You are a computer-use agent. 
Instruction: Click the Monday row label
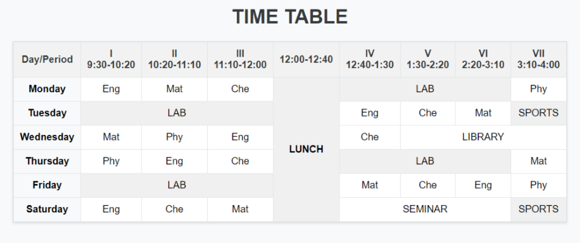click(48, 89)
